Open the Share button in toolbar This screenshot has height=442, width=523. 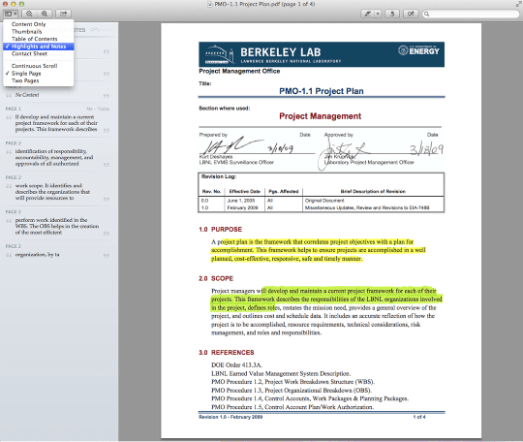point(63,14)
